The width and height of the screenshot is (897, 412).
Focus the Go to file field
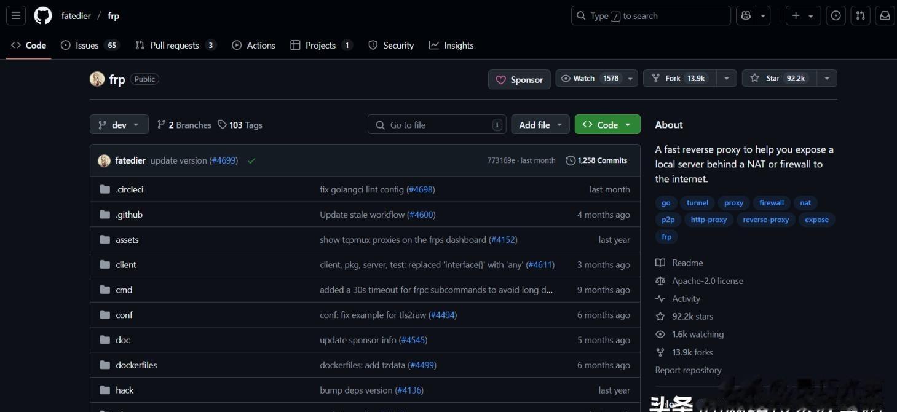[x=438, y=125]
